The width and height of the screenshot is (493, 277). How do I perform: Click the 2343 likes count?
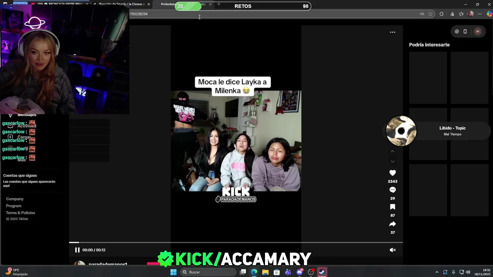coord(392,181)
